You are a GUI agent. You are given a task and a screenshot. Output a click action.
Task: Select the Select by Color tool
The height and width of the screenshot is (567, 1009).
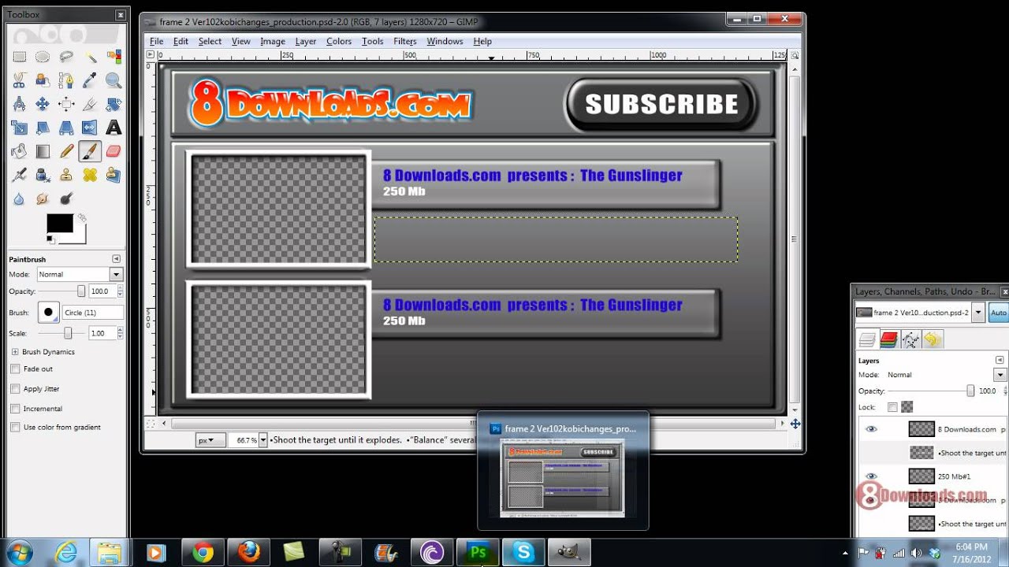pyautogui.click(x=114, y=57)
